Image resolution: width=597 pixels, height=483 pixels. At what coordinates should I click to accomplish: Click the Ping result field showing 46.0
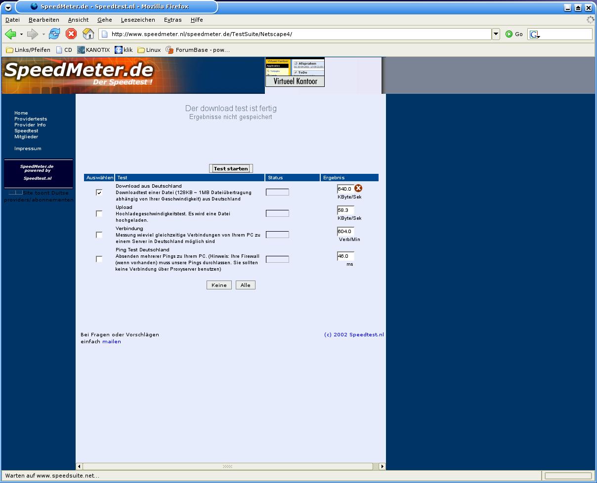pos(345,256)
